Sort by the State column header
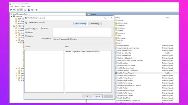This screenshot has height=105, width=188. click(168, 18)
